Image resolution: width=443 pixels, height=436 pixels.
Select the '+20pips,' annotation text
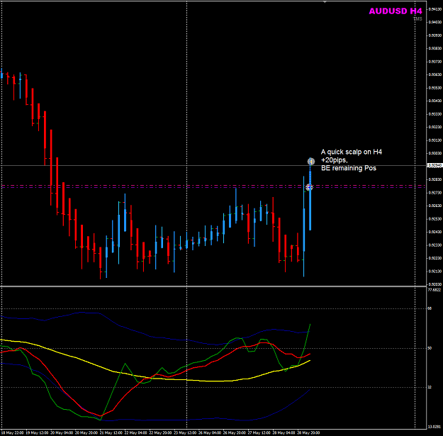pyautogui.click(x=335, y=160)
